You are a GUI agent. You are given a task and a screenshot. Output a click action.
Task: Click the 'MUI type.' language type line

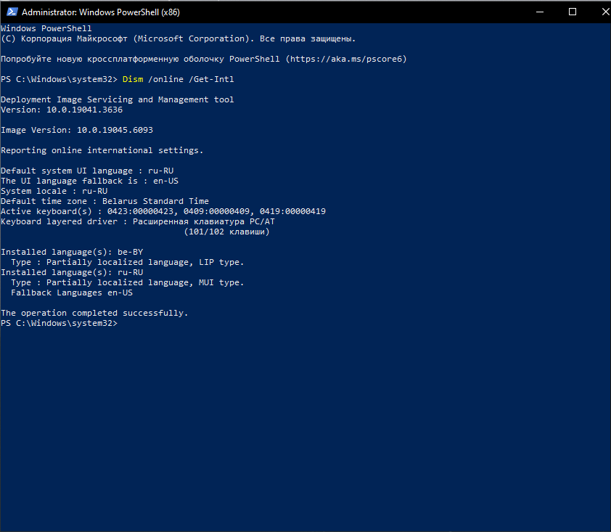point(128,282)
